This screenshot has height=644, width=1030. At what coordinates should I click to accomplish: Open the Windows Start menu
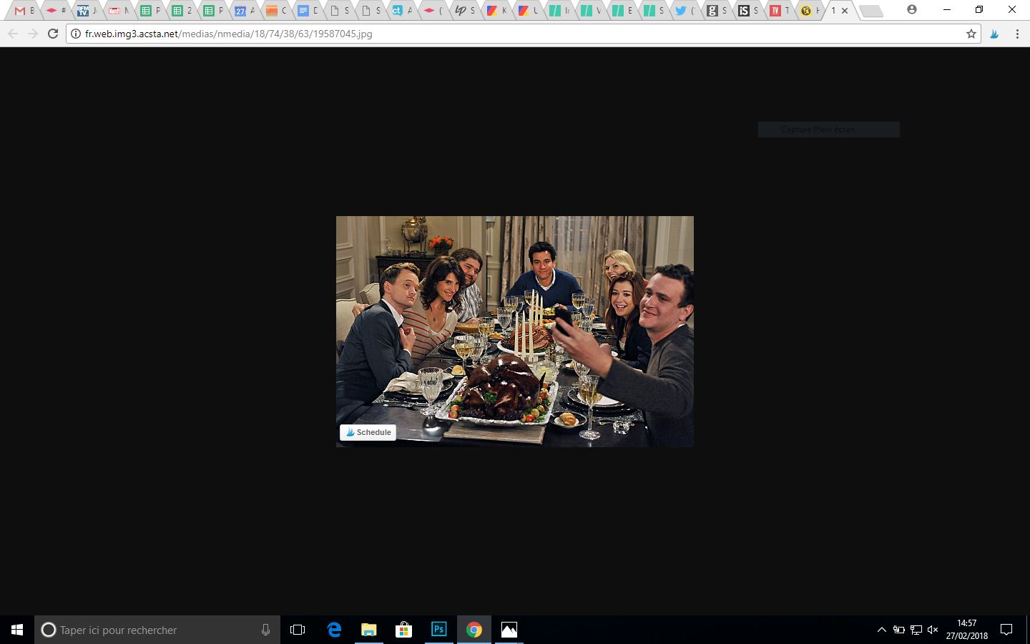[x=17, y=630]
